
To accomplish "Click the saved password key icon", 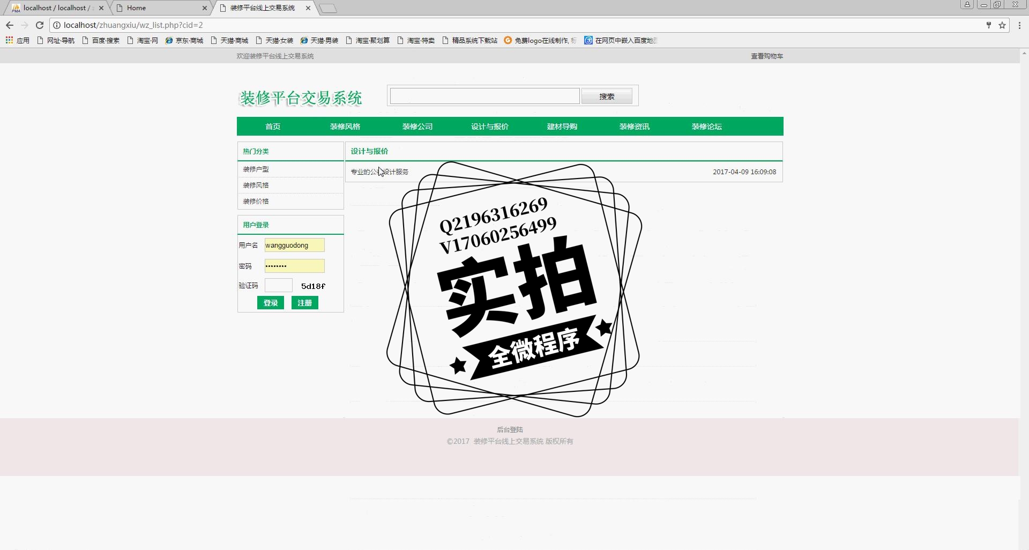I will click(x=989, y=25).
